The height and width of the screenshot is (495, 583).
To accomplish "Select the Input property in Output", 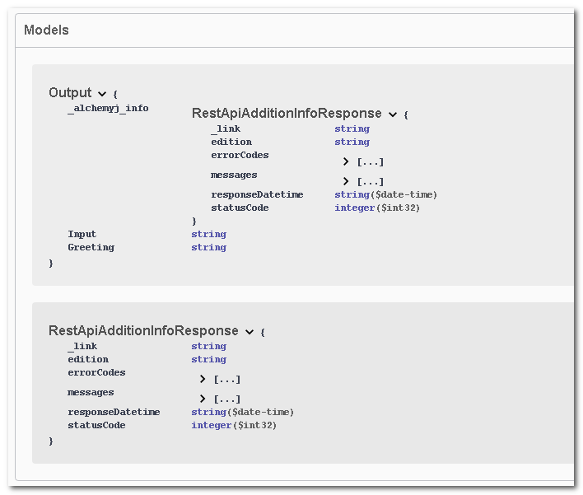I will (x=82, y=234).
